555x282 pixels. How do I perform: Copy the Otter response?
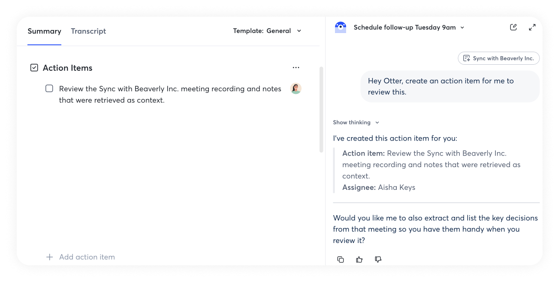click(341, 259)
